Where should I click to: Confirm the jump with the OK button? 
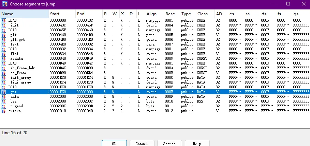[x=114, y=143]
